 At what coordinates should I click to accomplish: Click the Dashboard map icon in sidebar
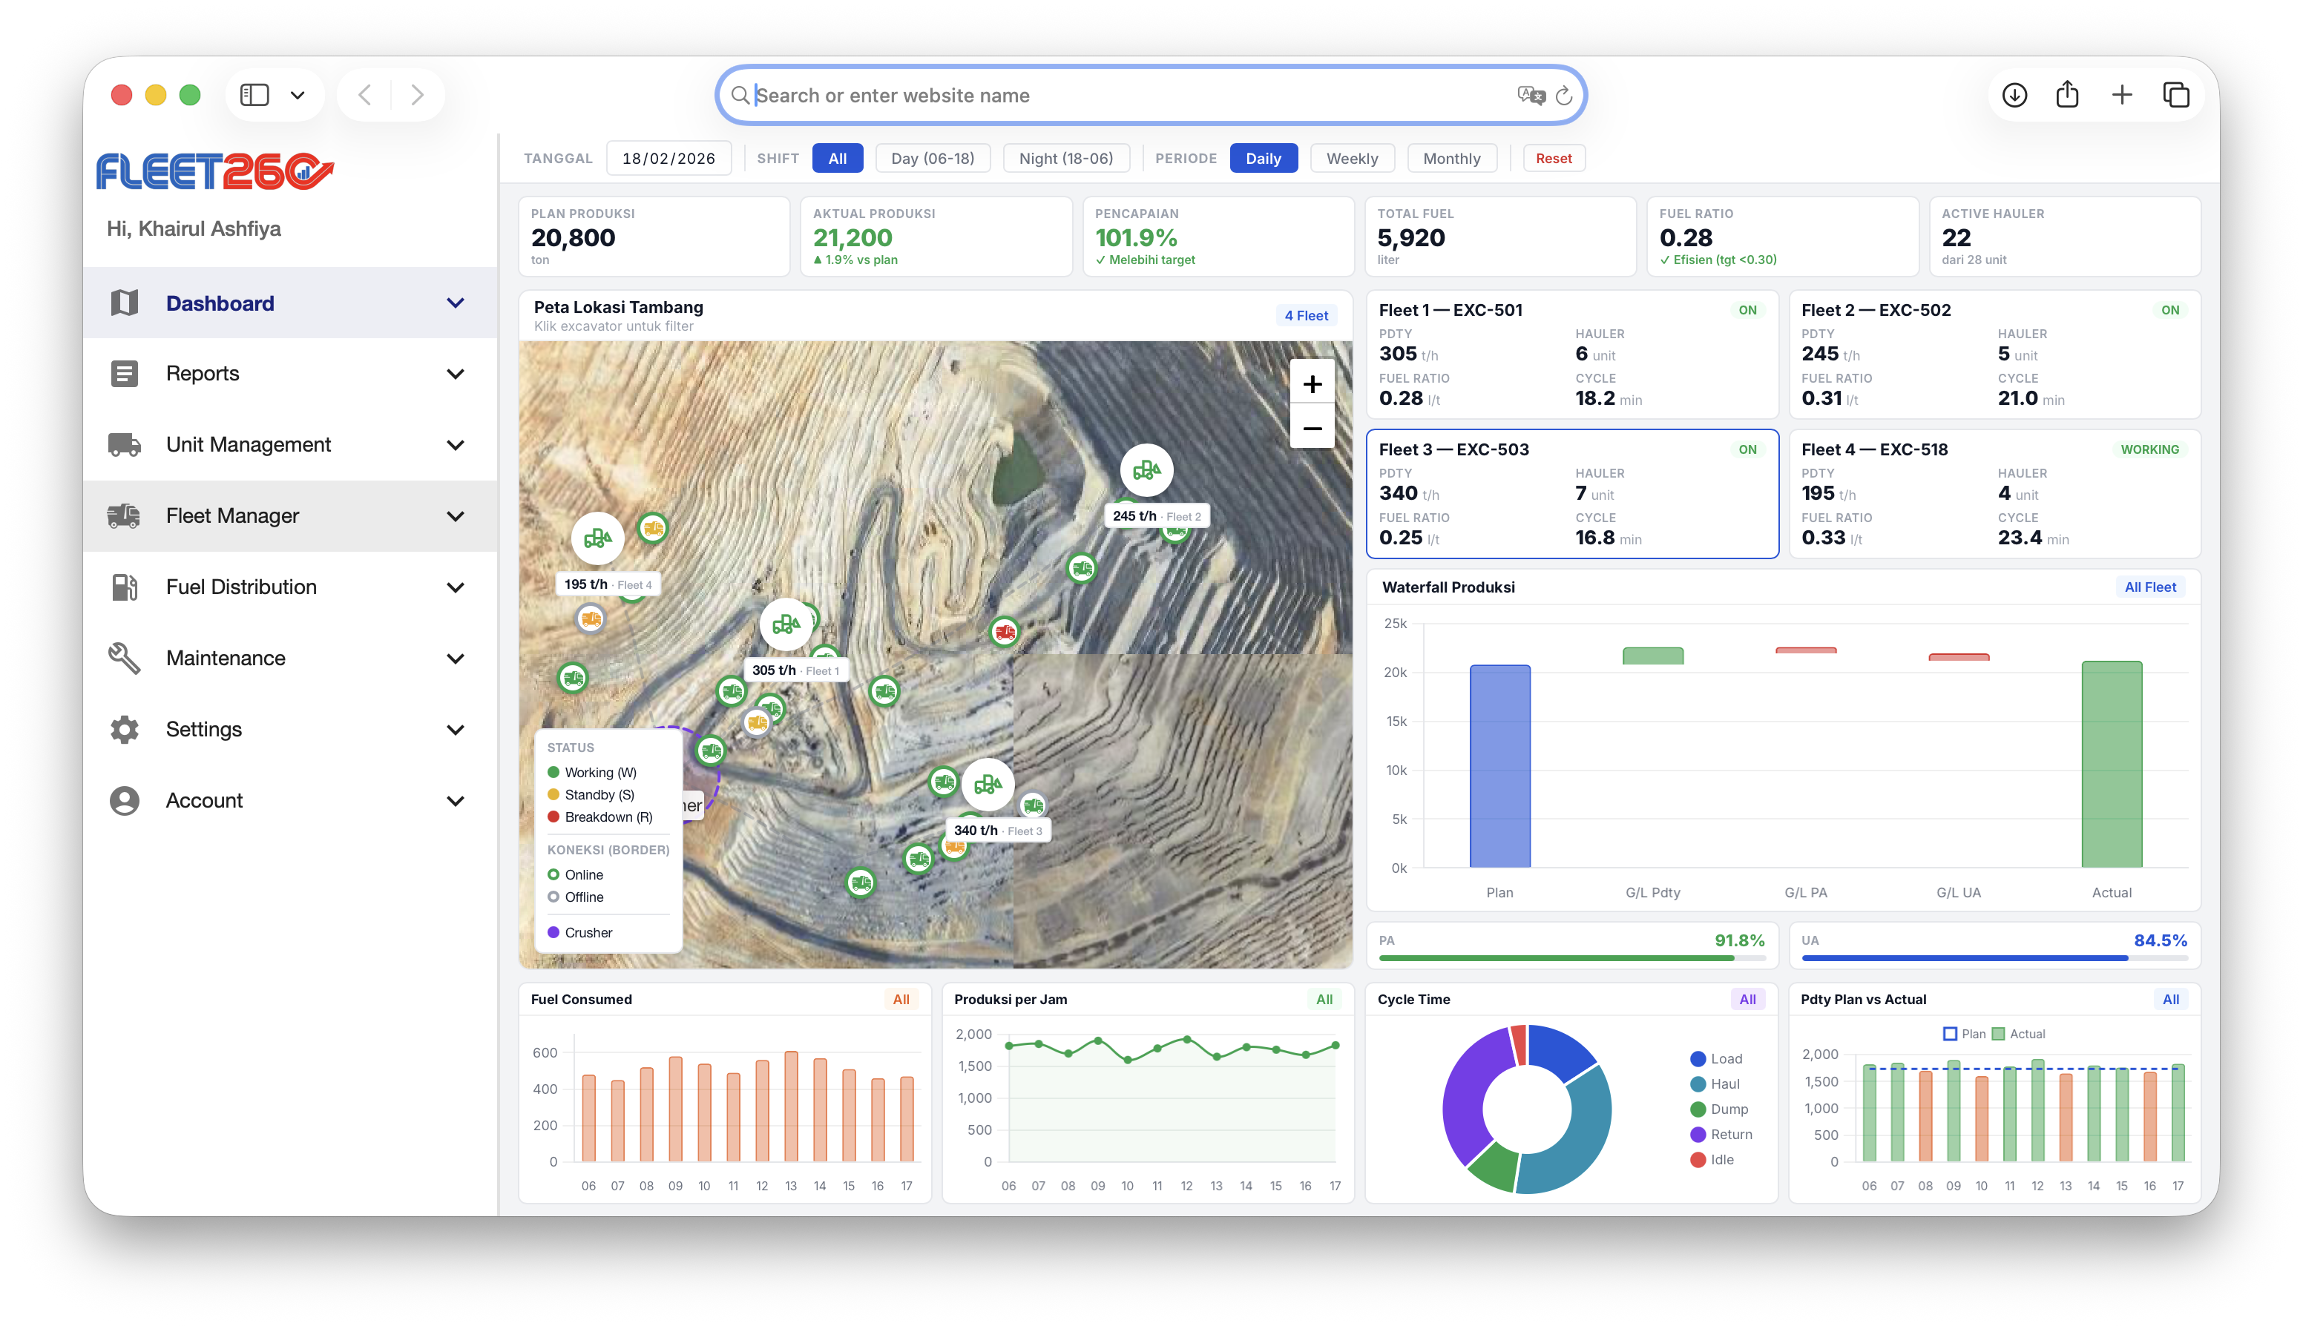[x=124, y=303]
